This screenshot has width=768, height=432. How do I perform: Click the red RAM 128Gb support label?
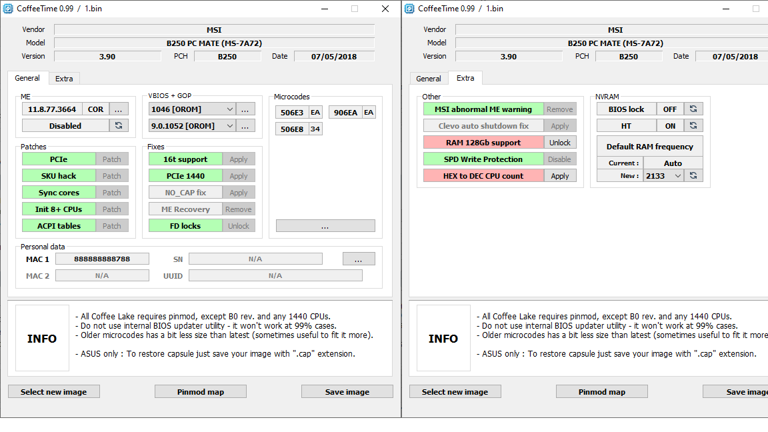[483, 143]
